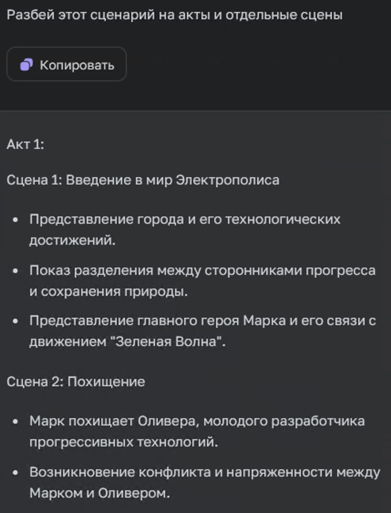Click the bullet marker beside Марк похищает Оливера
Viewport: 391px width, 513px height.
tap(15, 422)
